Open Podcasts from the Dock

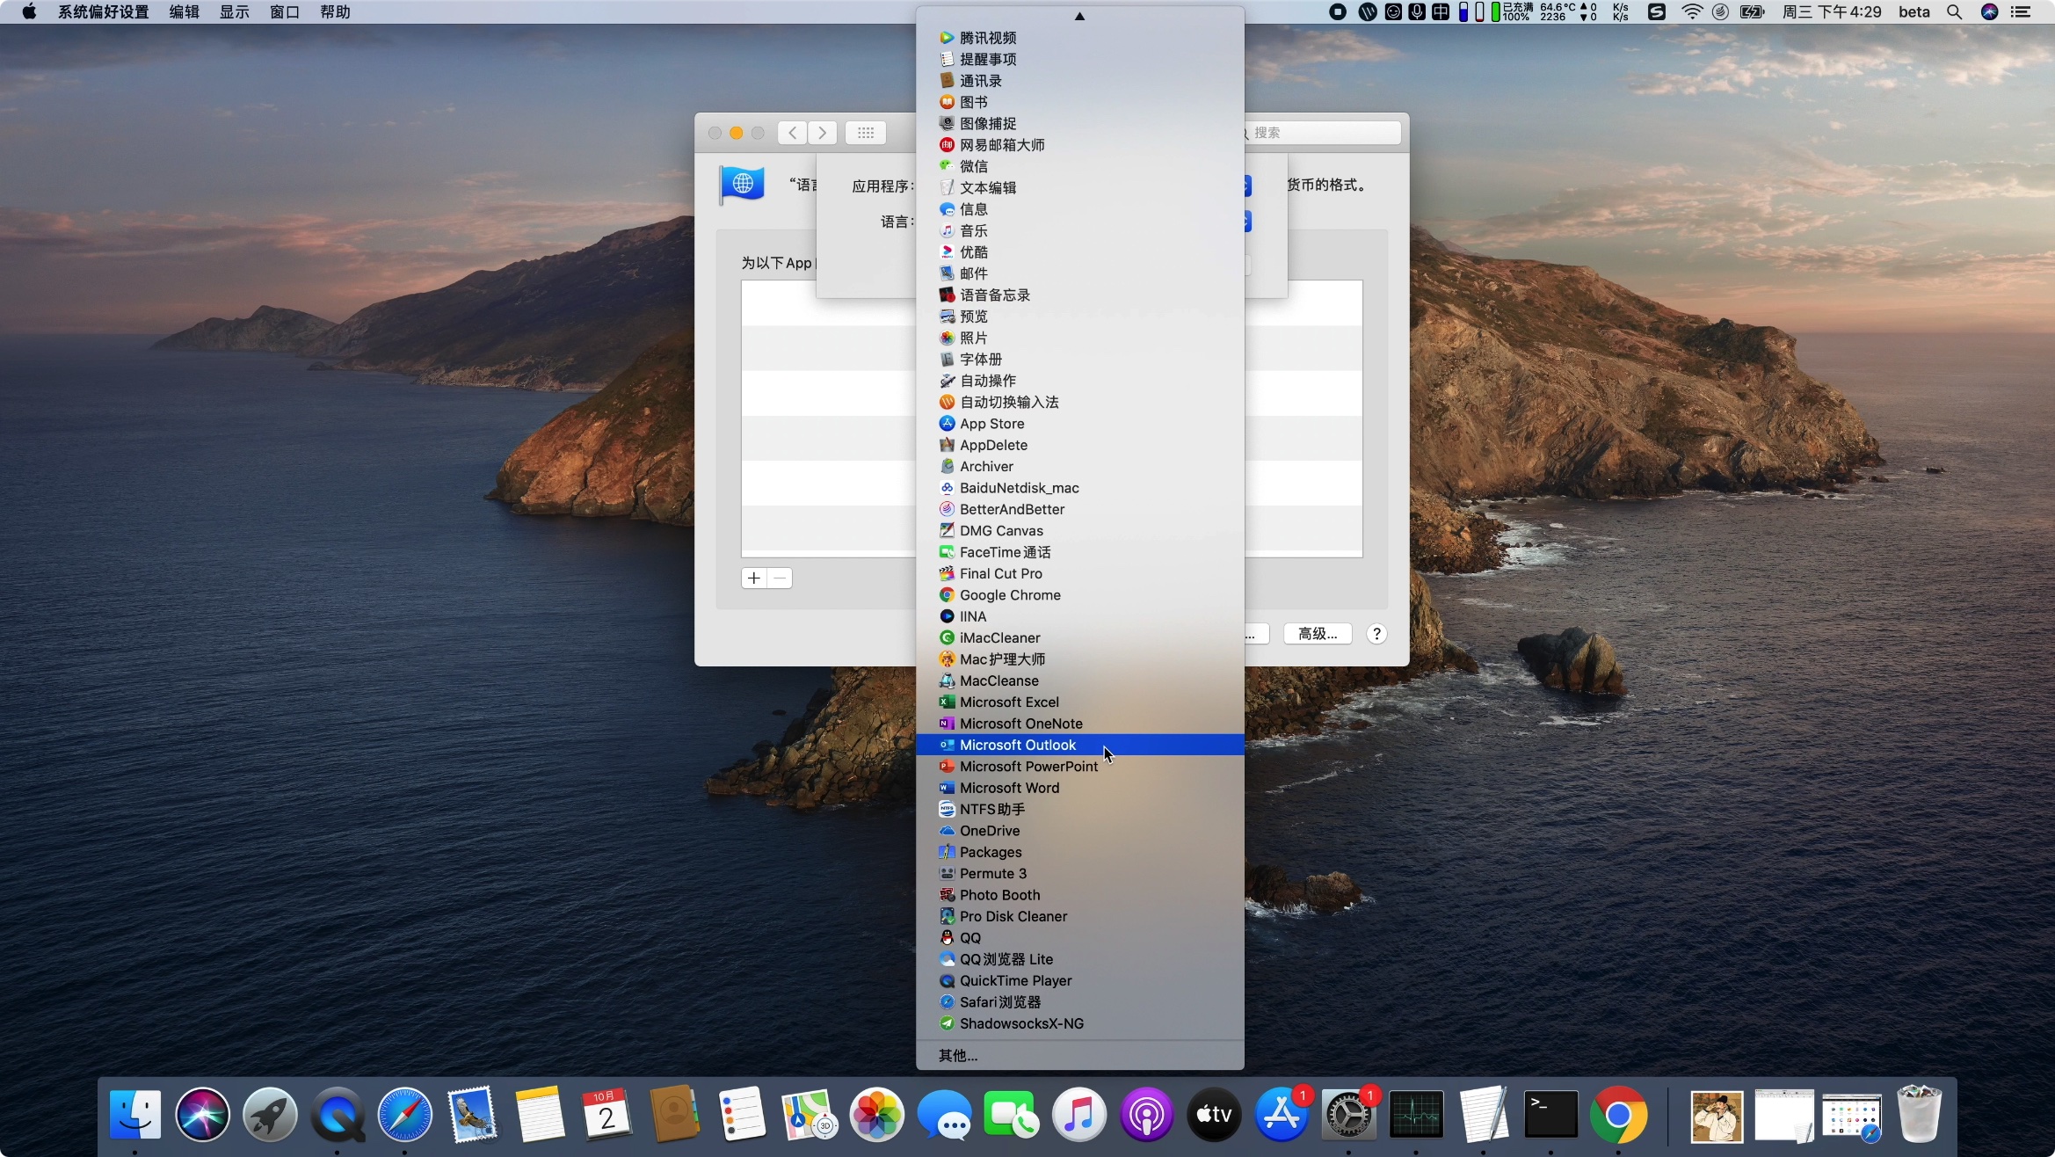1146,1115
